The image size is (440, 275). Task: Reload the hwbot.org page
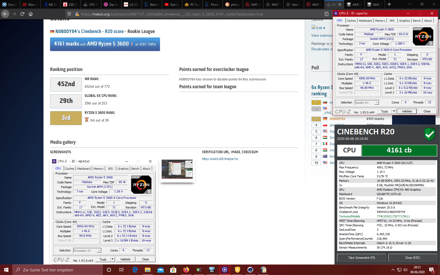coord(22,14)
